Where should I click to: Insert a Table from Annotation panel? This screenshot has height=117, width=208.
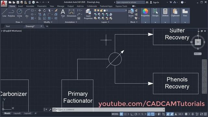coord(79,18)
